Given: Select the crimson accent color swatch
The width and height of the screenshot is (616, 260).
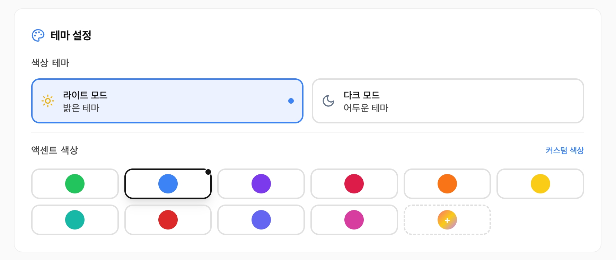Looking at the screenshot, I should [354, 184].
